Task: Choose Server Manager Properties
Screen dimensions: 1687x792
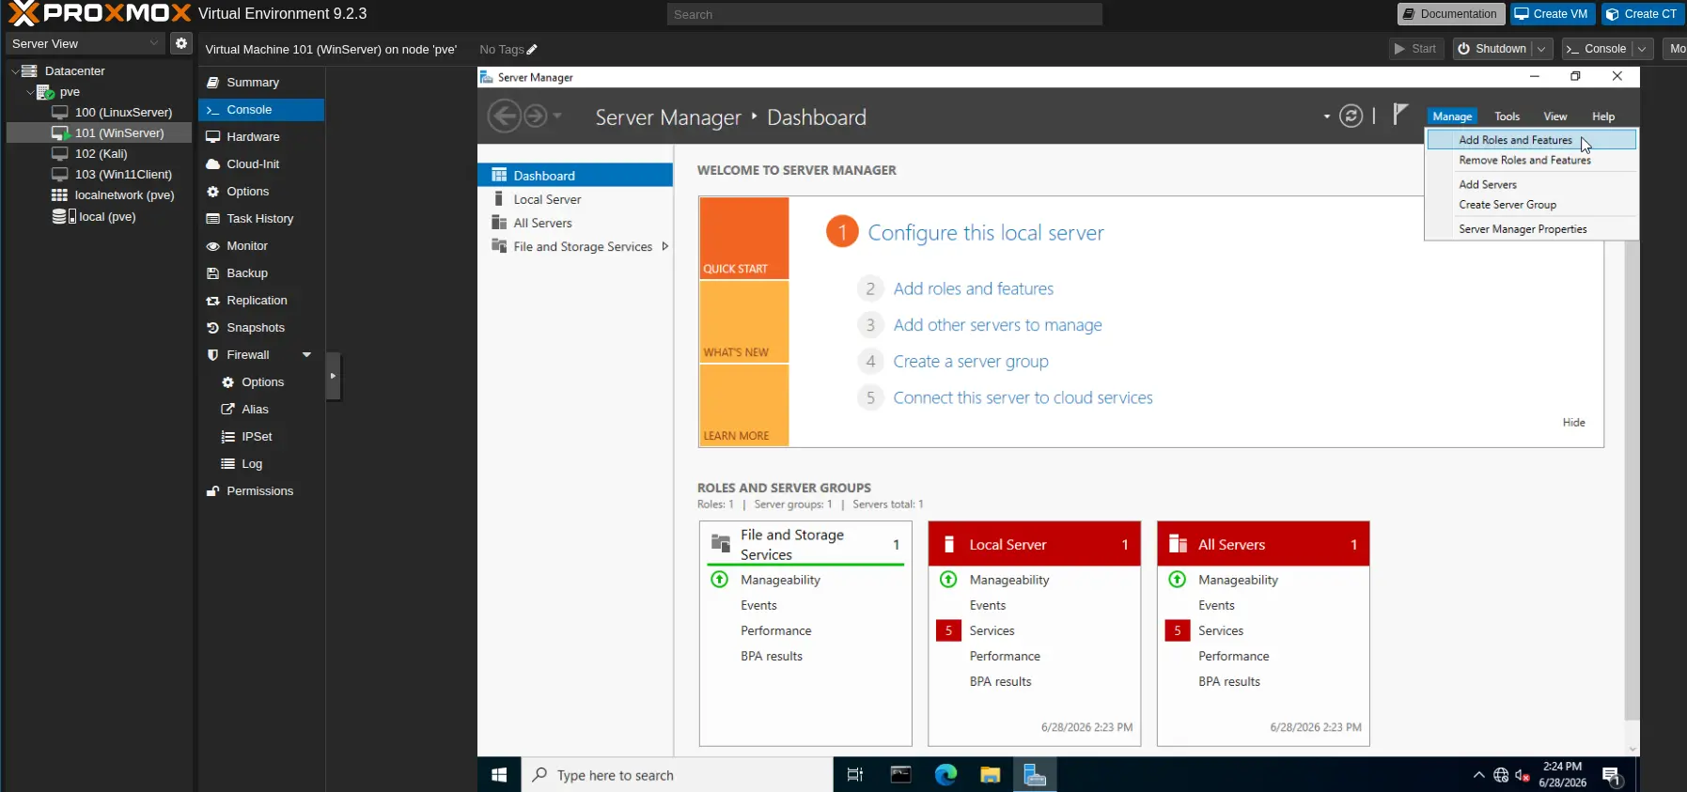Action: (x=1531, y=229)
